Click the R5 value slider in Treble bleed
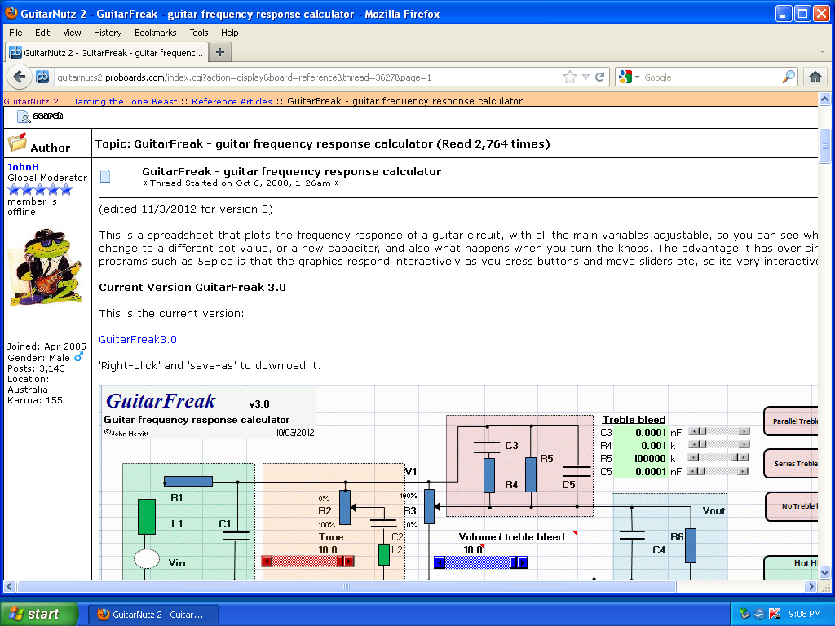The width and height of the screenshot is (835, 626). click(718, 458)
